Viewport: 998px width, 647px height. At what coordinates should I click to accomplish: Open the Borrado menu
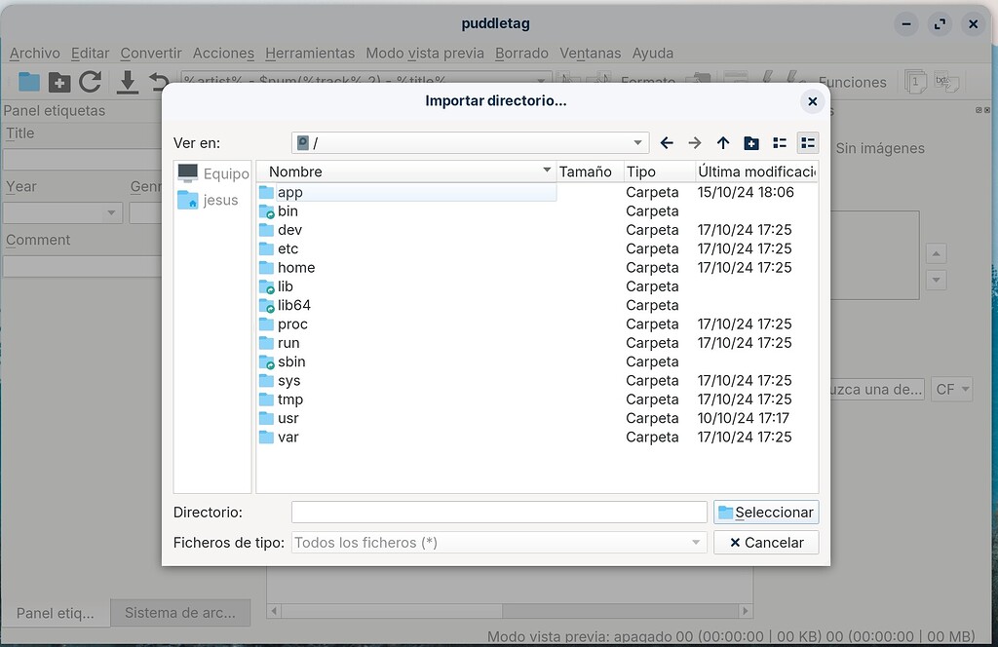pos(522,54)
